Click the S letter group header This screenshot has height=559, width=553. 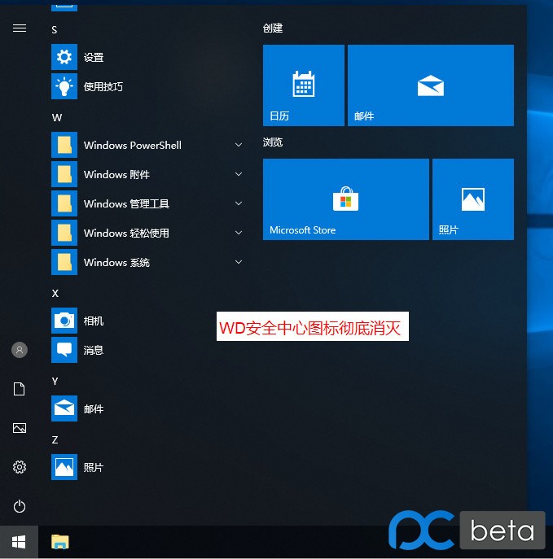pyautogui.click(x=55, y=29)
